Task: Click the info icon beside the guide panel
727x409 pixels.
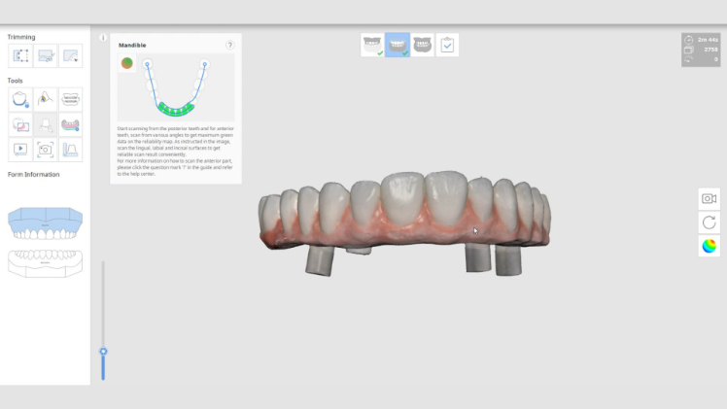Action: [103, 38]
